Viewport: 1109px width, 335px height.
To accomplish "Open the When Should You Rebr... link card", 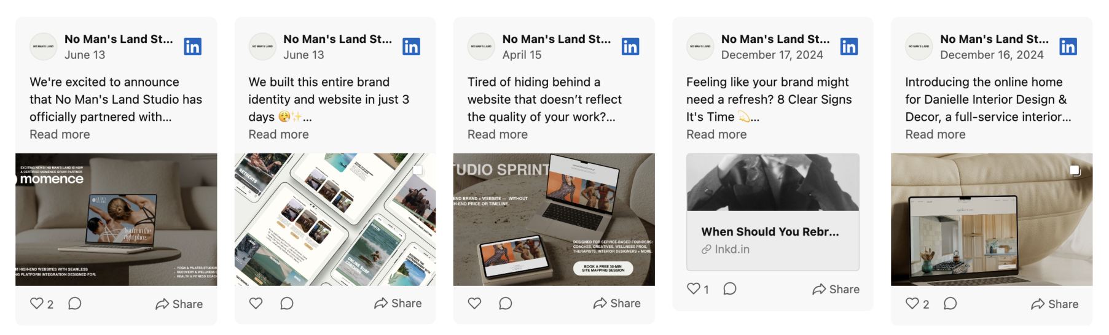I will click(773, 212).
